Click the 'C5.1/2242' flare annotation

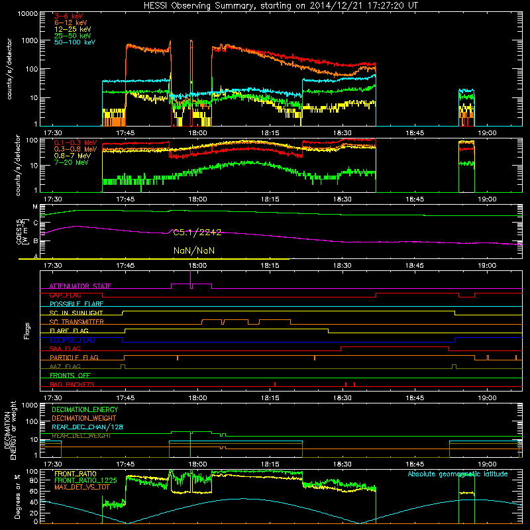tap(197, 233)
